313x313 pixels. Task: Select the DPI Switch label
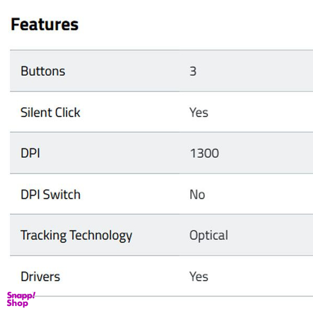(x=51, y=194)
